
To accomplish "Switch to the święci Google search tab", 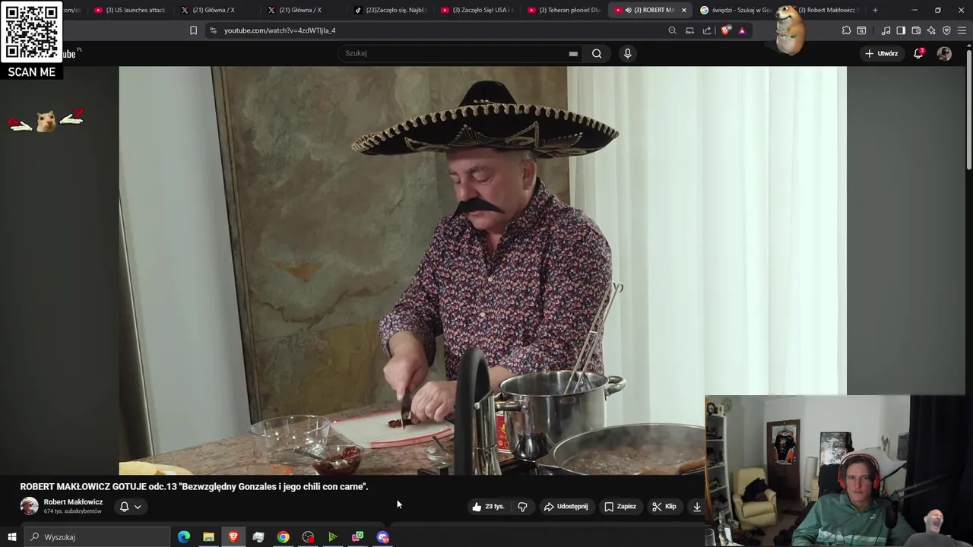I will point(734,10).
